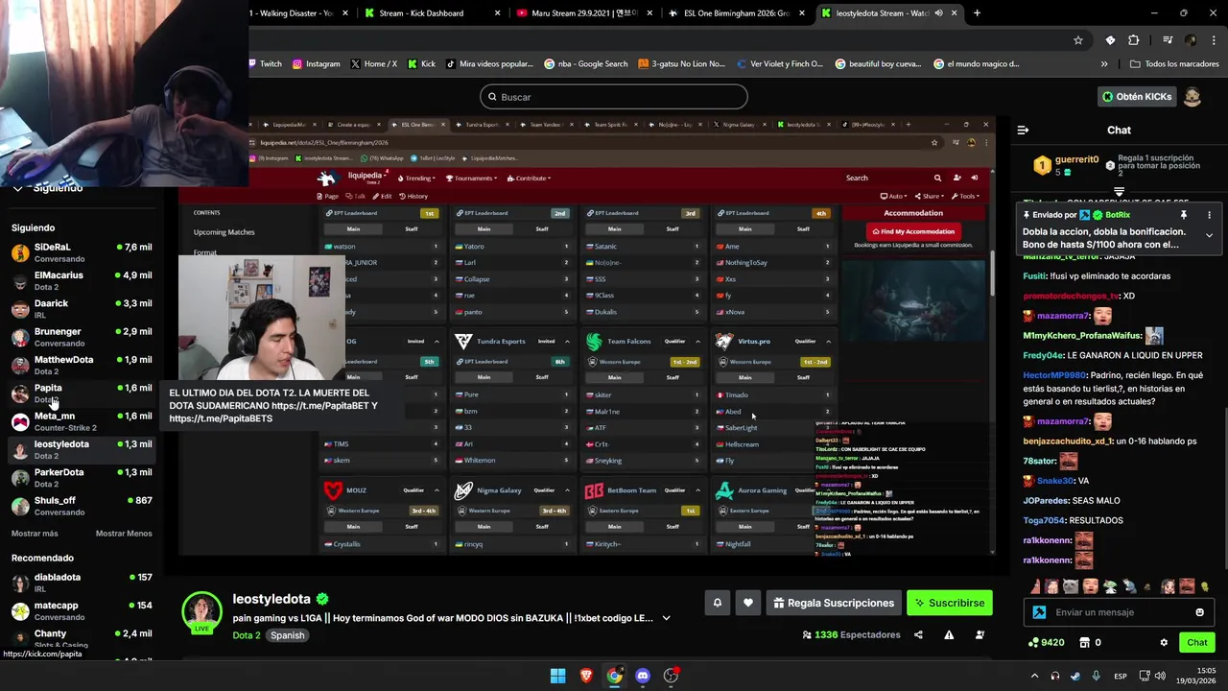Screen dimensions: 1228x691
Task: Open the Windows Start menu
Action: pos(557,676)
